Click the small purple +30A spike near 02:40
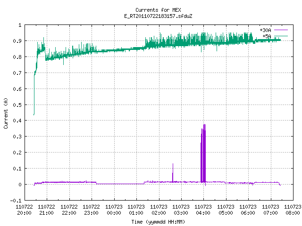Viewport: 302px width, 226px height. click(173, 173)
